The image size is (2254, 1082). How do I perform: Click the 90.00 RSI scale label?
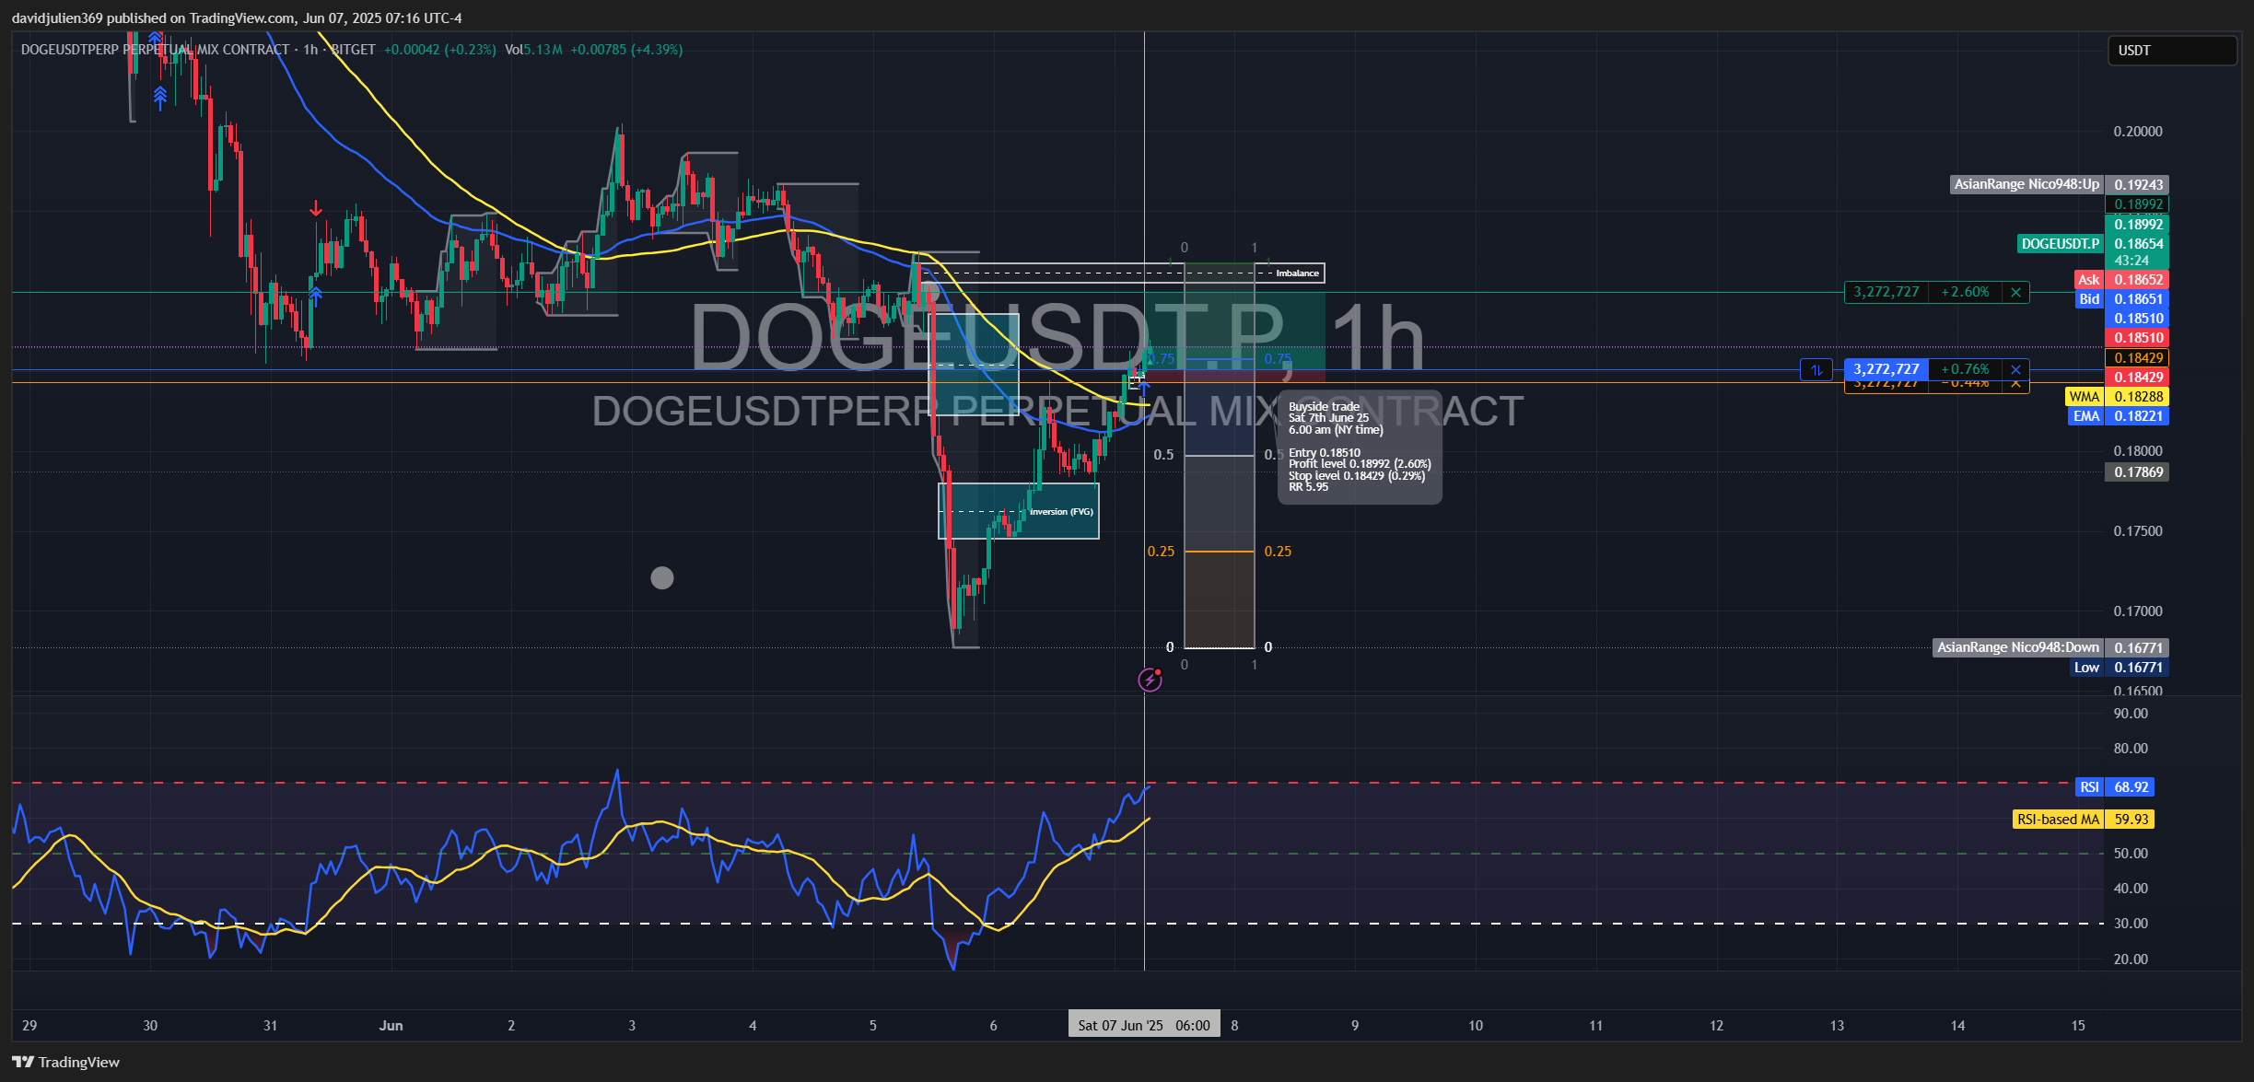pyautogui.click(x=2131, y=714)
